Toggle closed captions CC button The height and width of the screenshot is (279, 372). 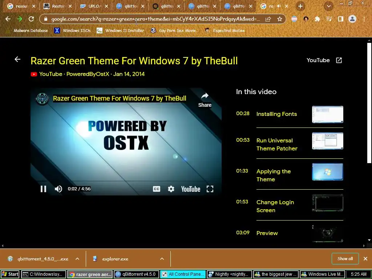pos(157,189)
